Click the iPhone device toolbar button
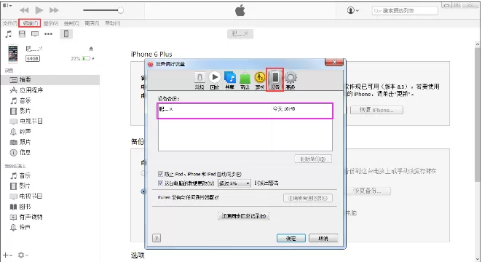Image resolution: width=482 pixels, height=262 pixels. click(x=66, y=33)
